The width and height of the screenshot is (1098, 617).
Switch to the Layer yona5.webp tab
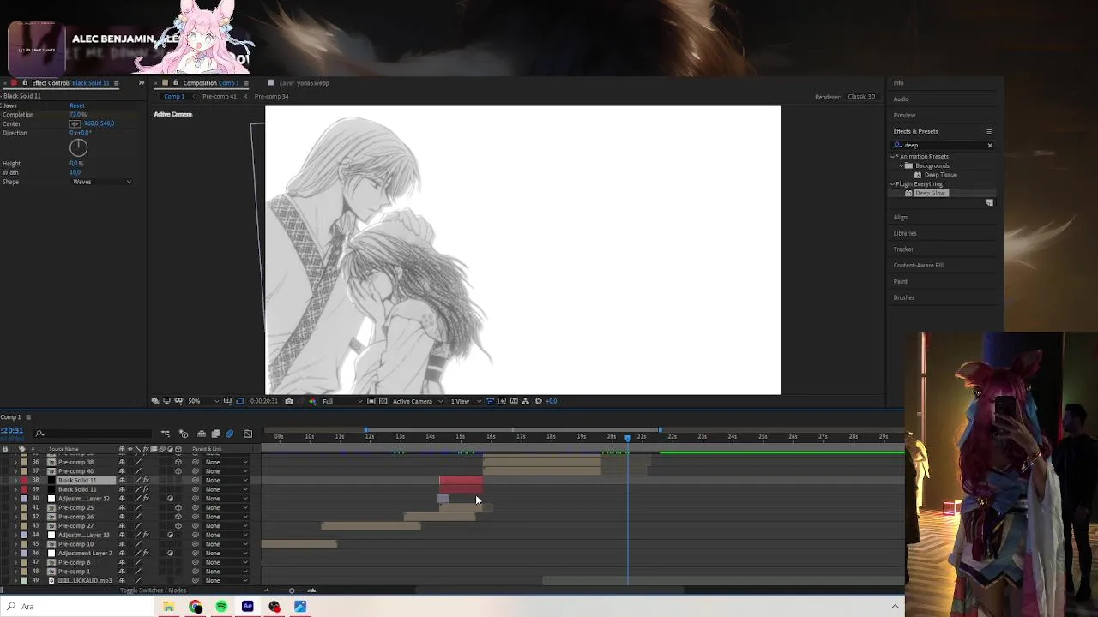304,83
